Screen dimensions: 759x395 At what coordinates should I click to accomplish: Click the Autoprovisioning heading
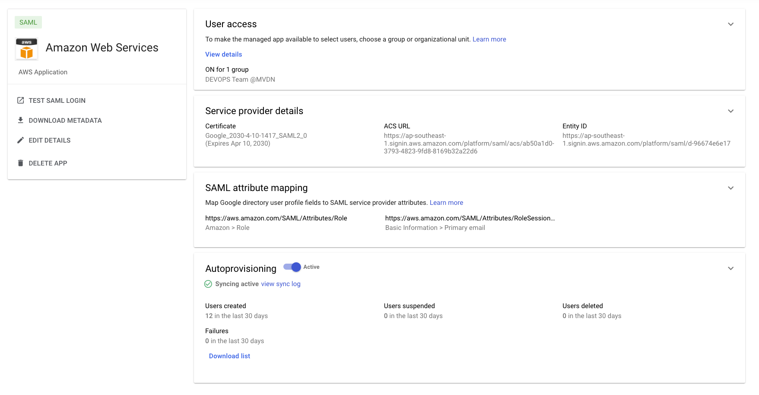click(x=241, y=269)
